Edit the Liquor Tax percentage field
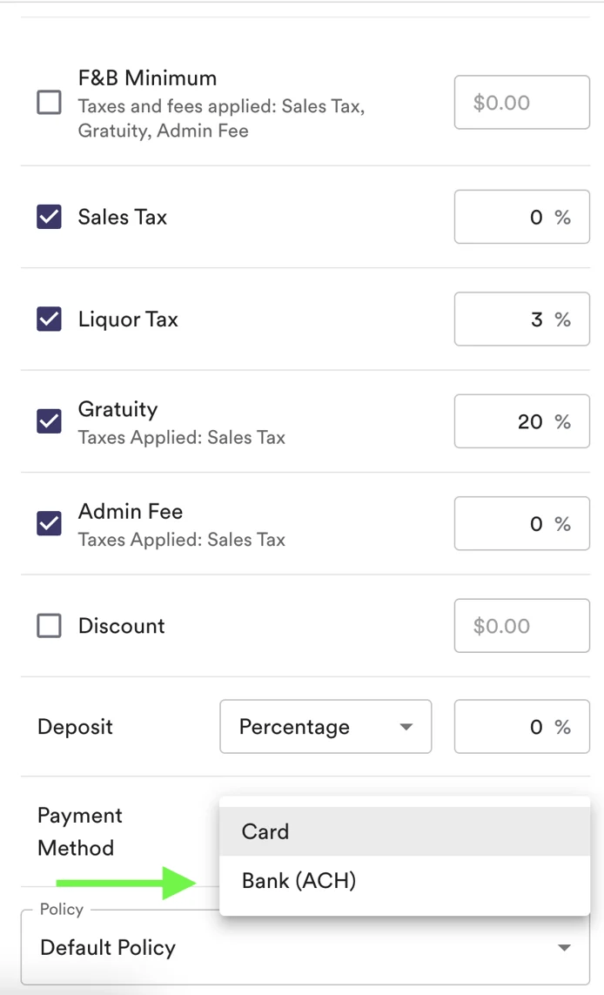This screenshot has height=995, width=604. 521,319
